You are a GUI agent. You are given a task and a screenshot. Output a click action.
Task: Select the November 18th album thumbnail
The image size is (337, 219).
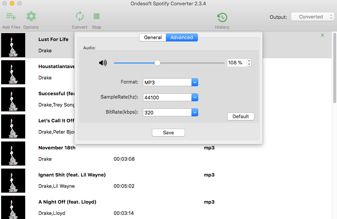point(13,154)
